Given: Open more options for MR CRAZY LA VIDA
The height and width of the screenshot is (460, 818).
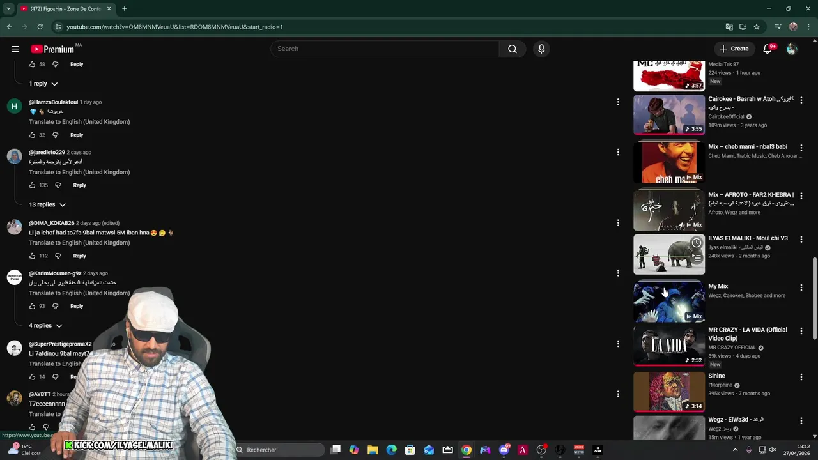Looking at the screenshot, I should pyautogui.click(x=801, y=331).
